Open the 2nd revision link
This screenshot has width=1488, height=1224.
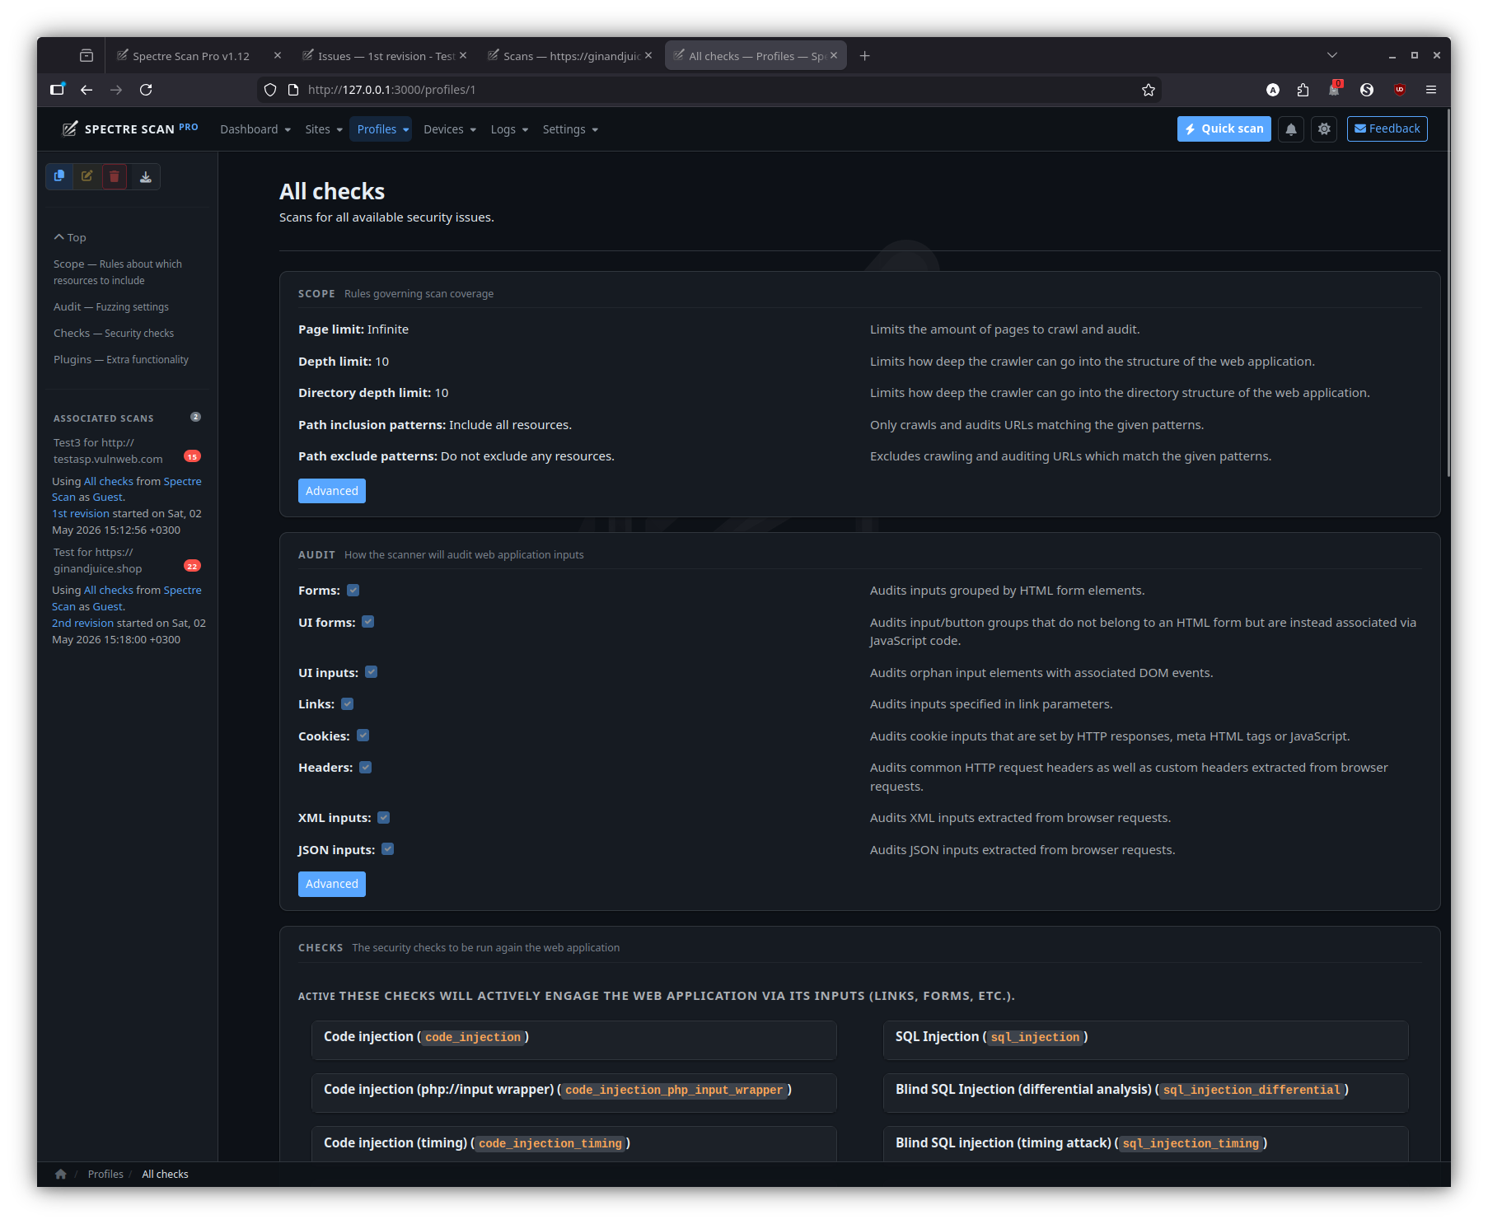pyautogui.click(x=83, y=623)
